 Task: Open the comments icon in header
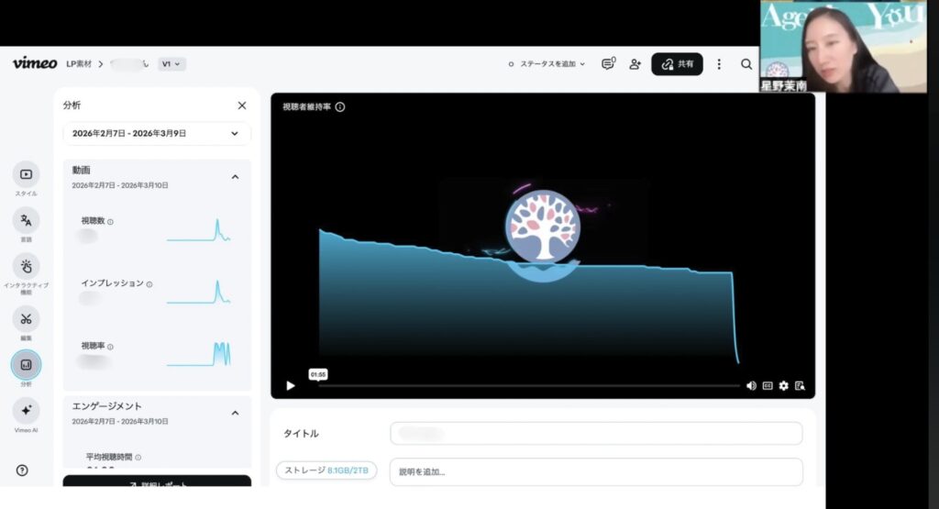point(607,64)
